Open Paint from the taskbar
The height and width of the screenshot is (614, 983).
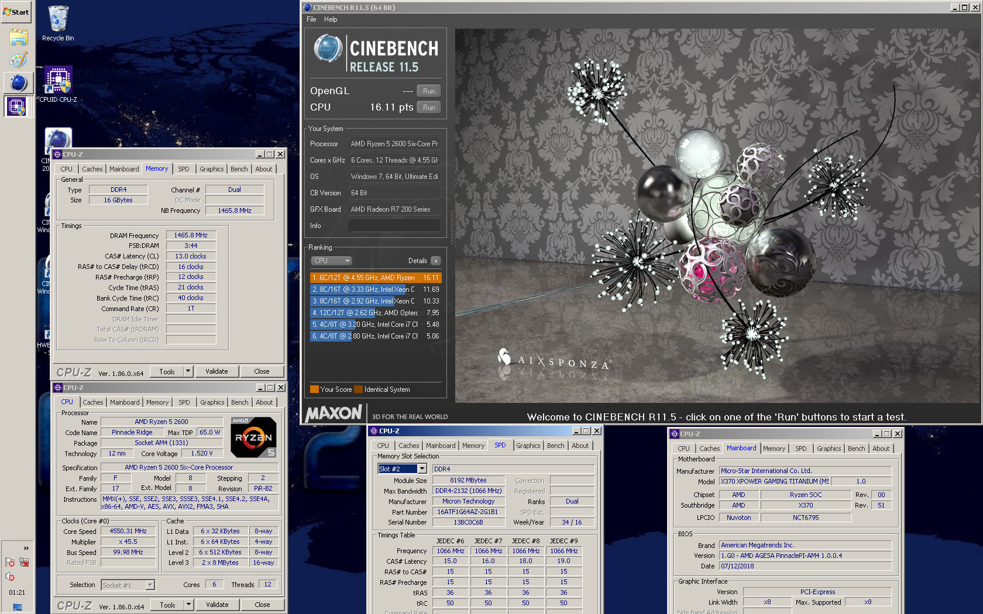(x=18, y=60)
